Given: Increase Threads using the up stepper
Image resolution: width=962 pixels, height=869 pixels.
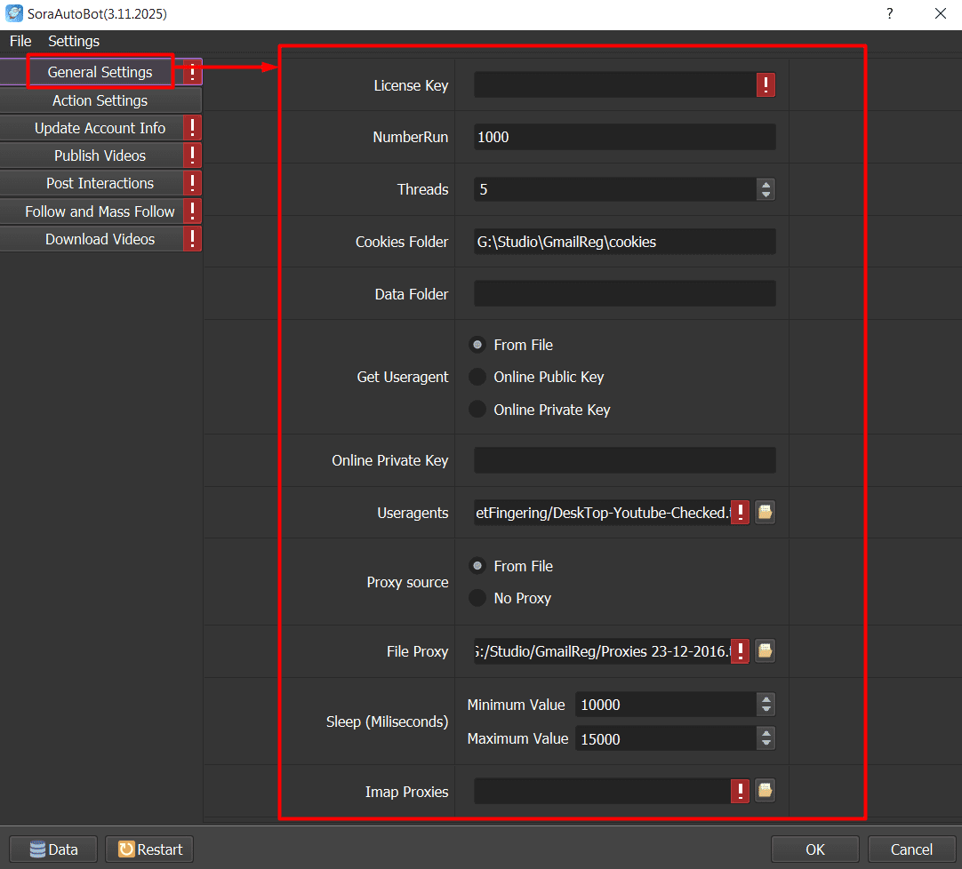Looking at the screenshot, I should pos(766,185).
